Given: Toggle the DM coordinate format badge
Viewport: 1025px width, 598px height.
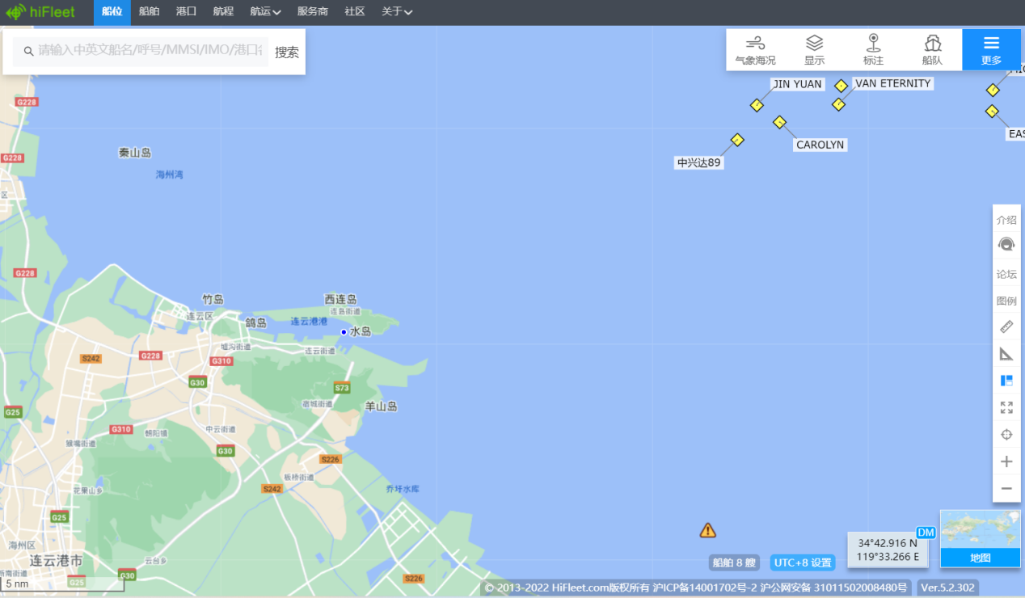Looking at the screenshot, I should click(x=926, y=533).
